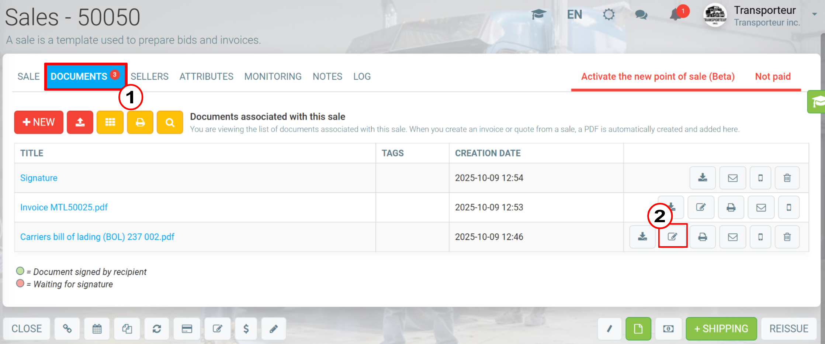The width and height of the screenshot is (825, 344).
Task: Print documents using yellow printer button
Action: coord(140,122)
